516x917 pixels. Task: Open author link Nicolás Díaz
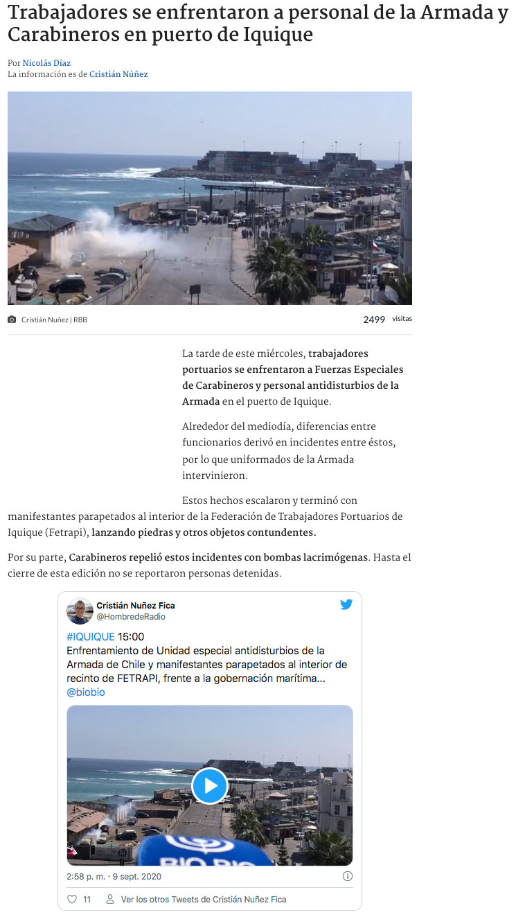tap(46, 63)
